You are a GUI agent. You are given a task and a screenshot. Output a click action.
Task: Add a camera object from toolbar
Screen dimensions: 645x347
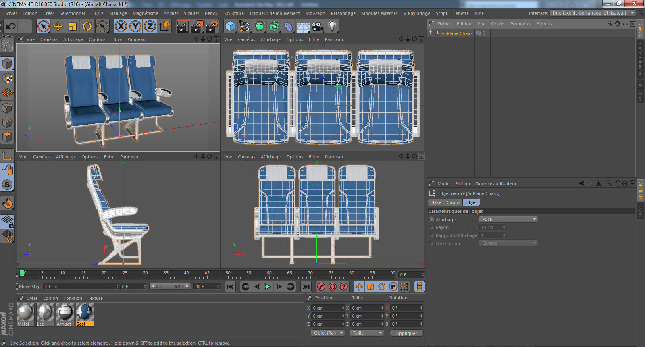coord(317,27)
